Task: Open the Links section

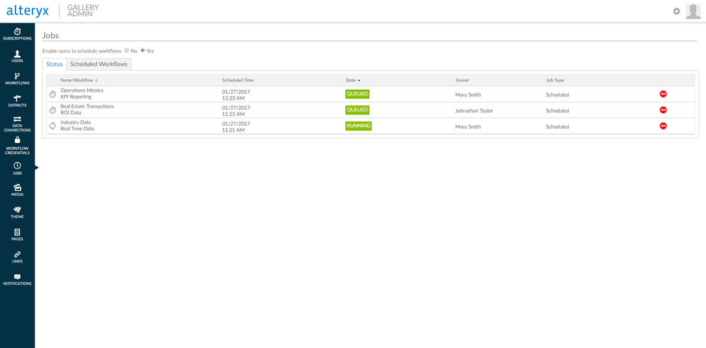Action: pos(17,257)
